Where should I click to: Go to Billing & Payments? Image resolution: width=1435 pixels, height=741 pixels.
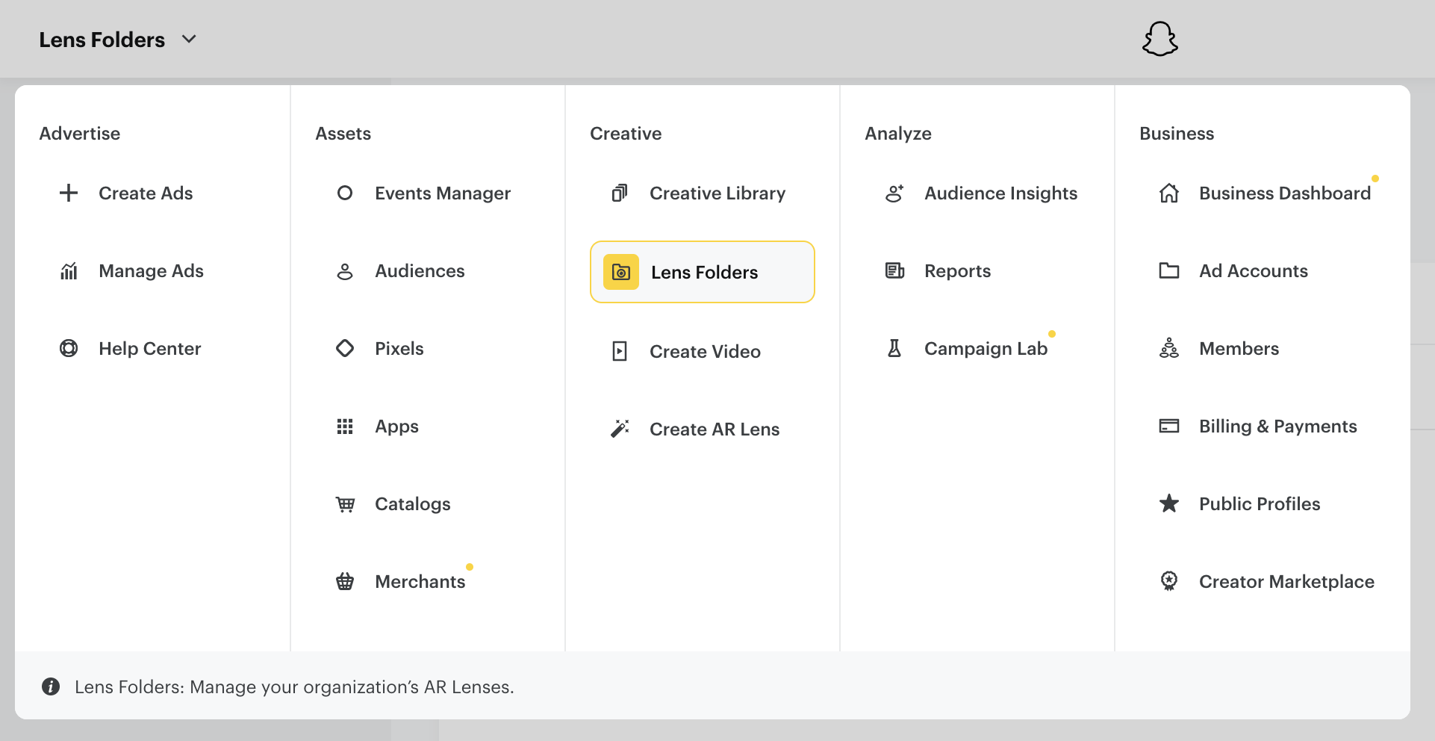(x=1278, y=426)
